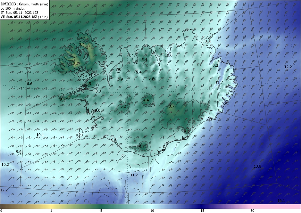Click the color scale label 1
The height and width of the screenshot is (213, 301).
pos(51,211)
